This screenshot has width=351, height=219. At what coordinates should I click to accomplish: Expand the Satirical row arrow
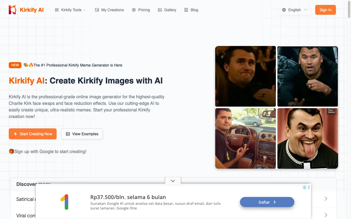tap(326, 199)
